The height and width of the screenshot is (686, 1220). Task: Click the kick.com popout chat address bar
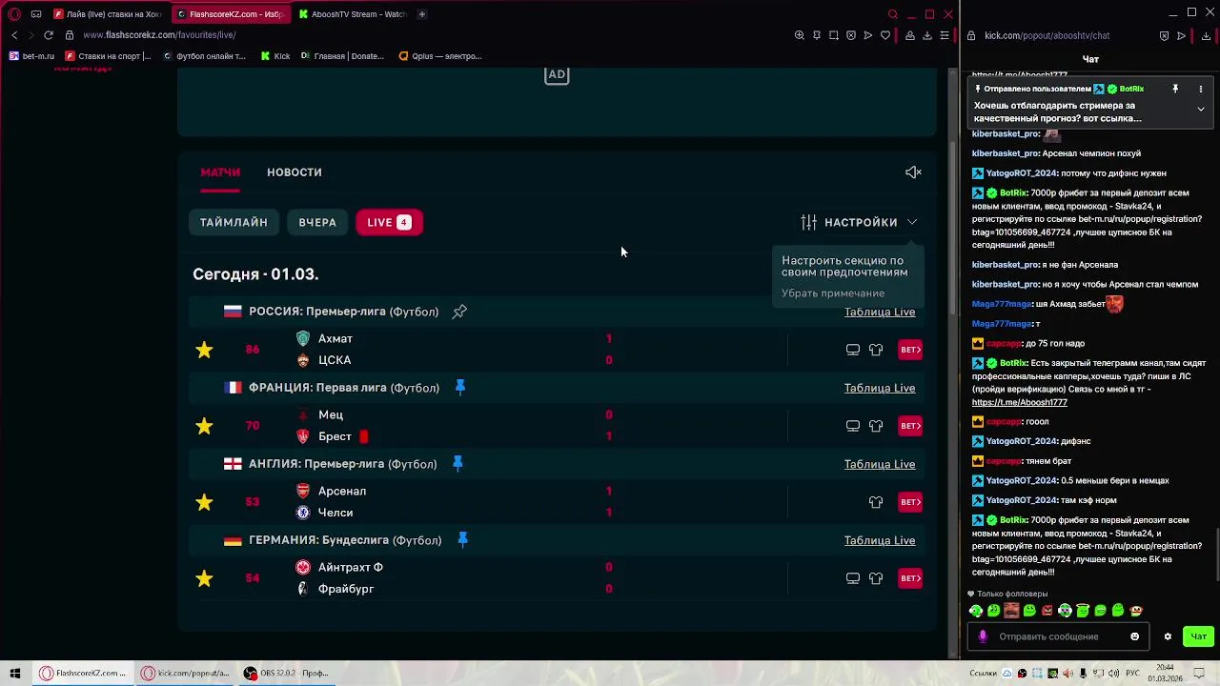(x=1047, y=35)
